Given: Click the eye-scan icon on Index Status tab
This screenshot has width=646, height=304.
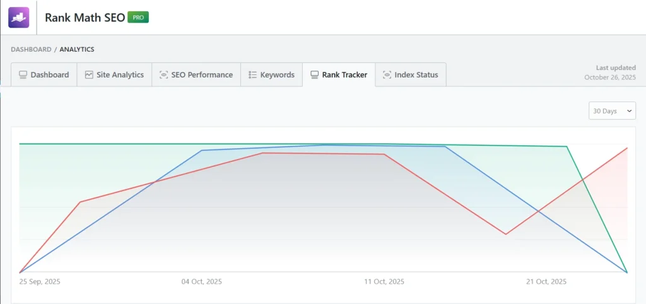Looking at the screenshot, I should tap(387, 75).
